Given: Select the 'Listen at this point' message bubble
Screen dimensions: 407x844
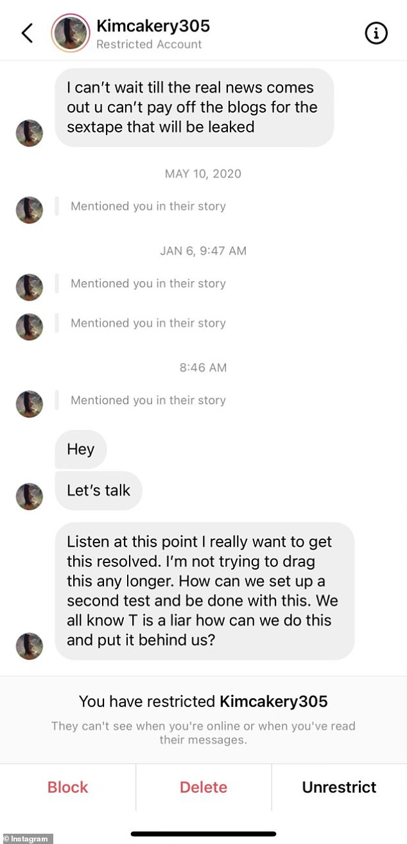Looking at the screenshot, I should 204,591.
